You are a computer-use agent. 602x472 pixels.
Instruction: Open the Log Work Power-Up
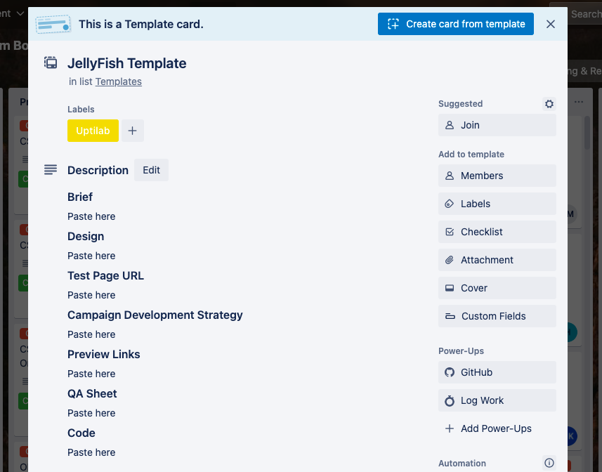pyautogui.click(x=497, y=400)
